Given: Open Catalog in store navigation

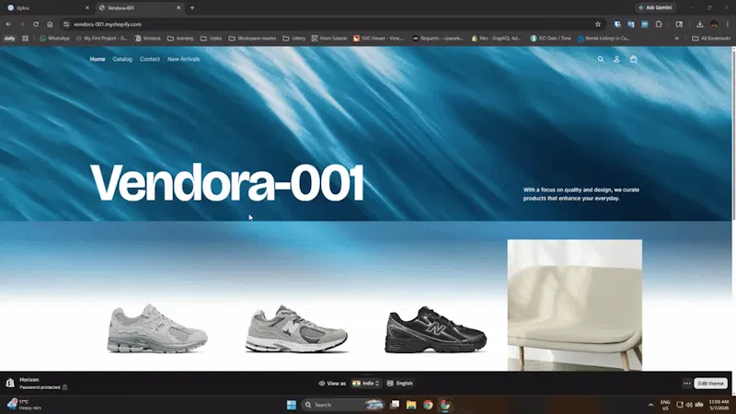Looking at the screenshot, I should (x=122, y=59).
